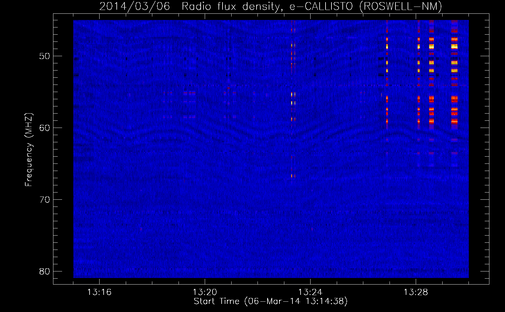The image size is (505, 312).
Task: Click the 13:20 time tick label
Action: point(205,292)
